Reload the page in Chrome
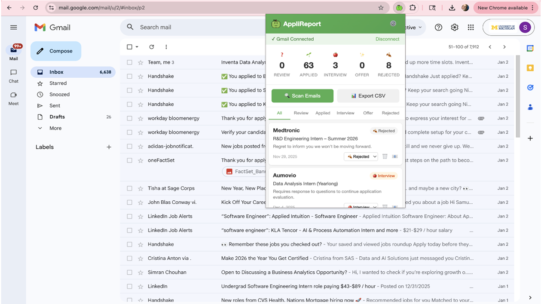Viewport: 541px width, 304px height. (36, 8)
